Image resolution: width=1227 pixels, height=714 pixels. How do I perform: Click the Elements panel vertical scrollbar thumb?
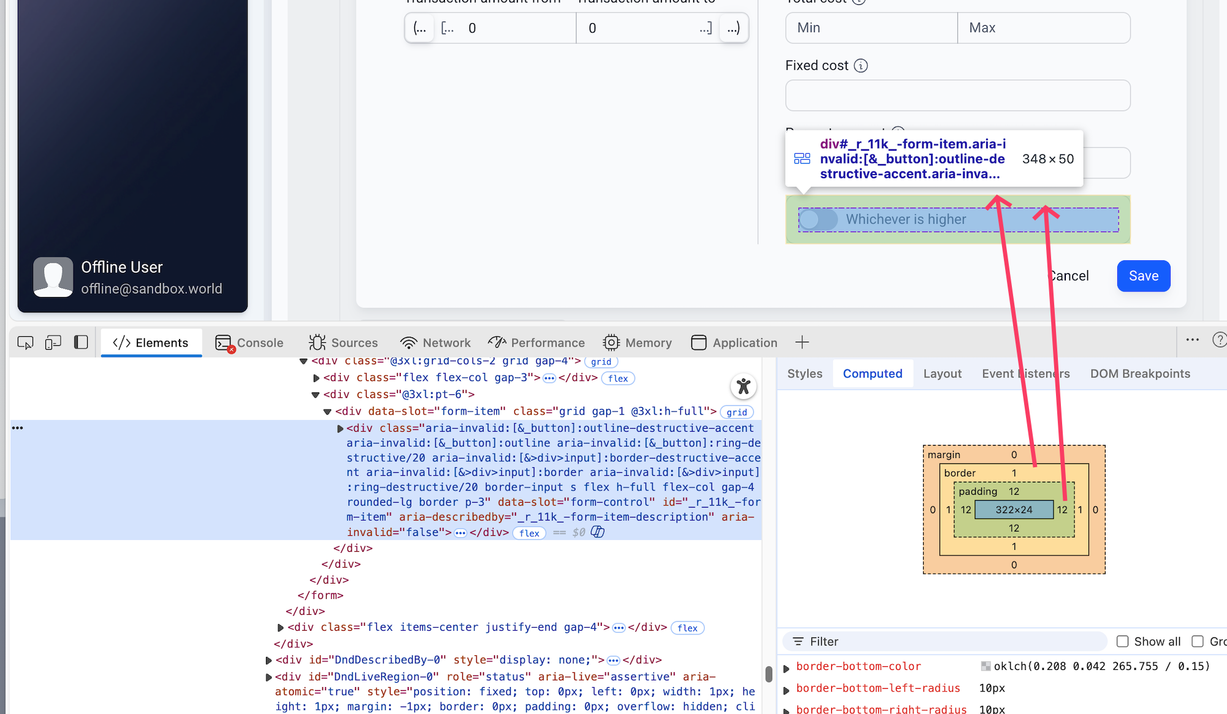(x=769, y=674)
